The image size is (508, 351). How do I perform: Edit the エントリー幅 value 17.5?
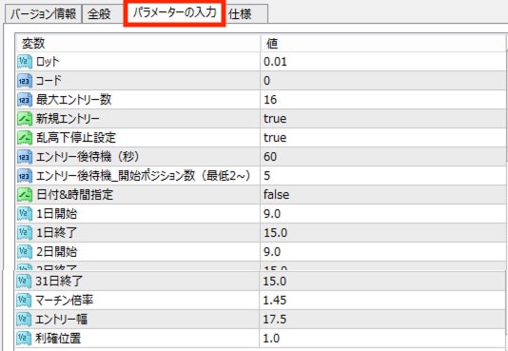[x=382, y=320]
